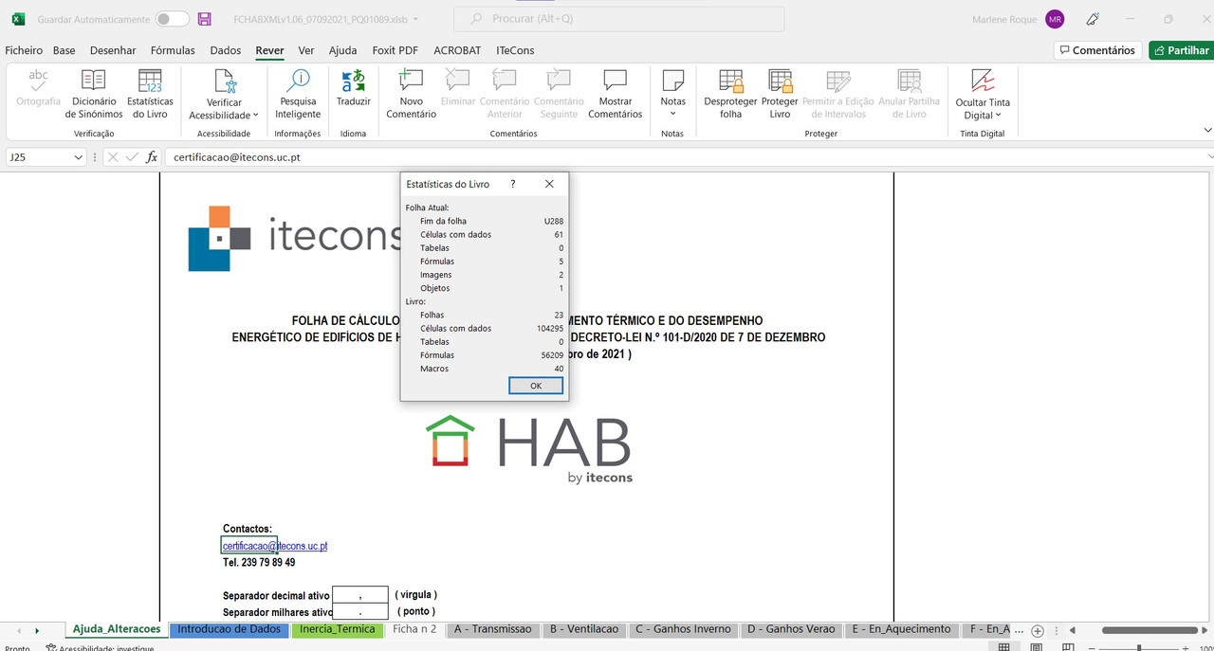Click Mostrar Comentários
The height and width of the screenshot is (651, 1214).
tap(615, 93)
